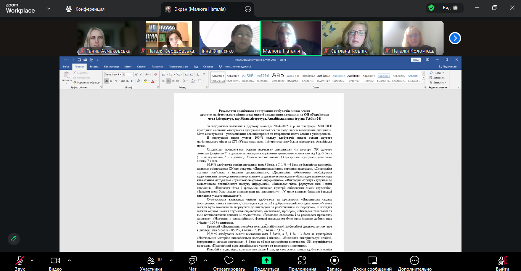Show next participants with blue arrow

[455, 38]
